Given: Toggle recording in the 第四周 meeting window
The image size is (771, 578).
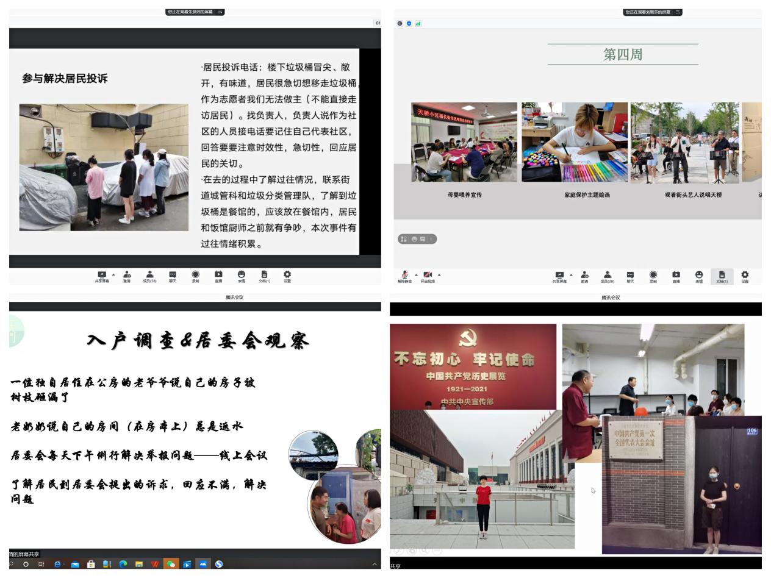Looking at the screenshot, I should [653, 276].
